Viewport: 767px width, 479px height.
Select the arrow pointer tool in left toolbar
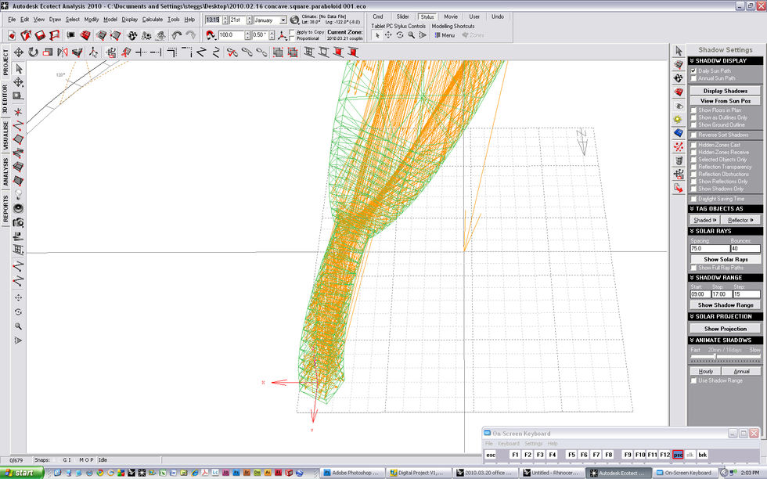[x=19, y=69]
